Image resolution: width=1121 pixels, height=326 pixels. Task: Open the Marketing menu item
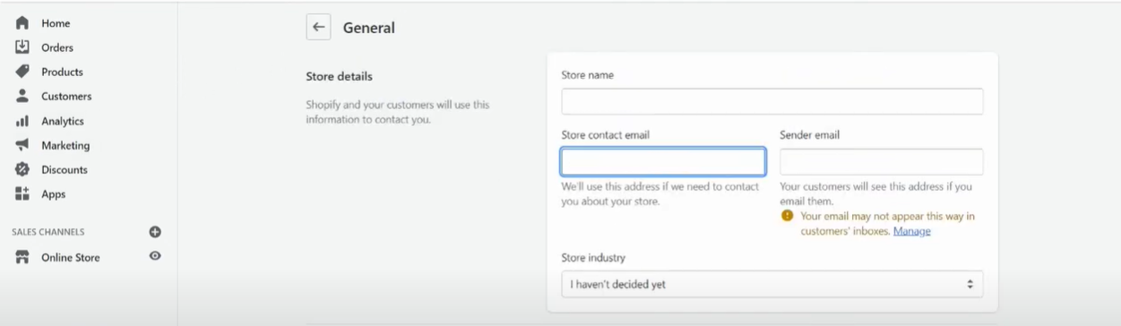tap(65, 145)
